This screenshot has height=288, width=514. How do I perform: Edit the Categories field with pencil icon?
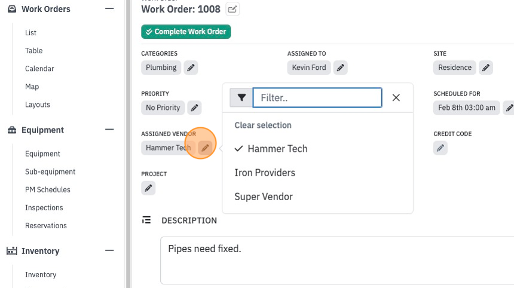[191, 68]
